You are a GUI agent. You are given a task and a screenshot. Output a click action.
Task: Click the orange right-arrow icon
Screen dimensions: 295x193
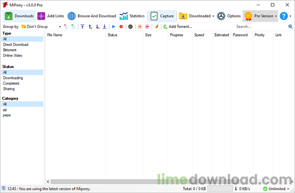tap(140, 27)
